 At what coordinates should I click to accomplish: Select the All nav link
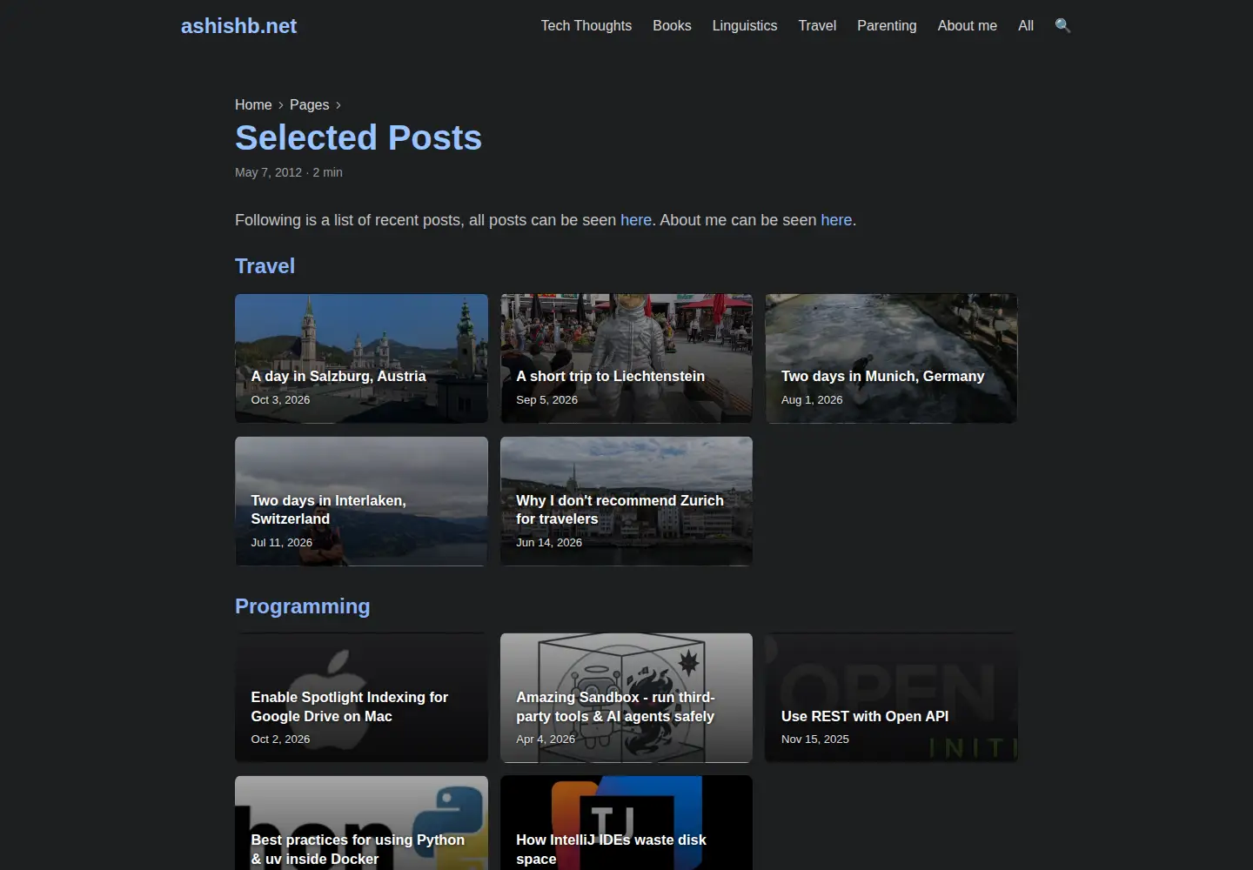[x=1026, y=25]
